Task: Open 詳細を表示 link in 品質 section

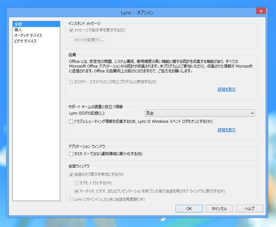Action: 226,89
